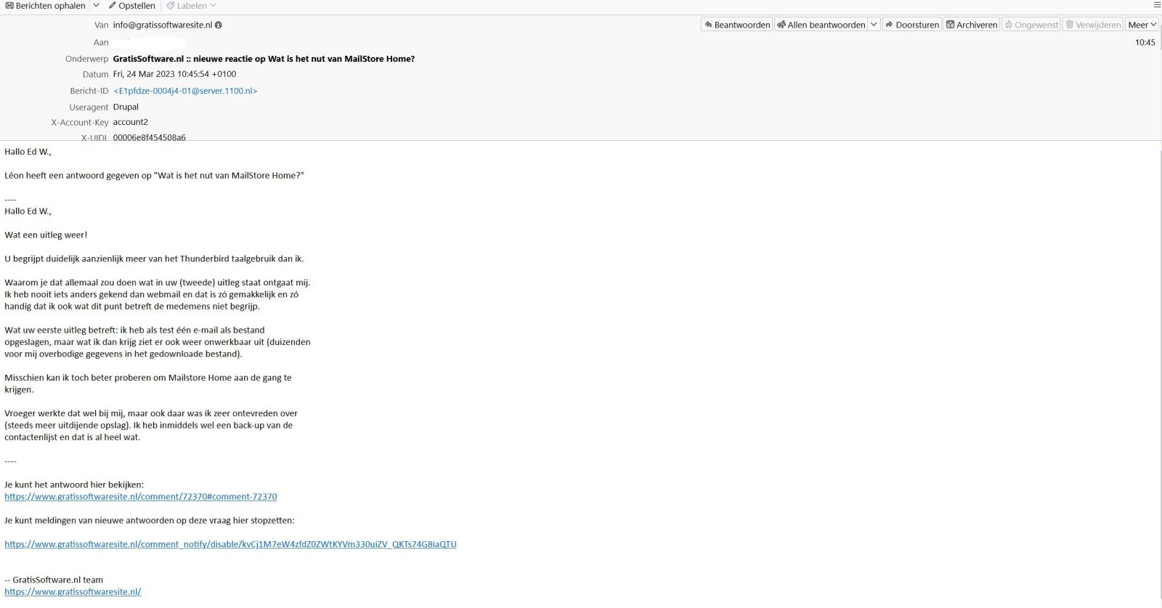Archive the message with Archiveren
This screenshot has height=608, width=1162.
coord(971,25)
